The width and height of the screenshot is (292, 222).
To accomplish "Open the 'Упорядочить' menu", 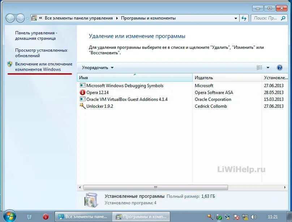I will point(98,68).
